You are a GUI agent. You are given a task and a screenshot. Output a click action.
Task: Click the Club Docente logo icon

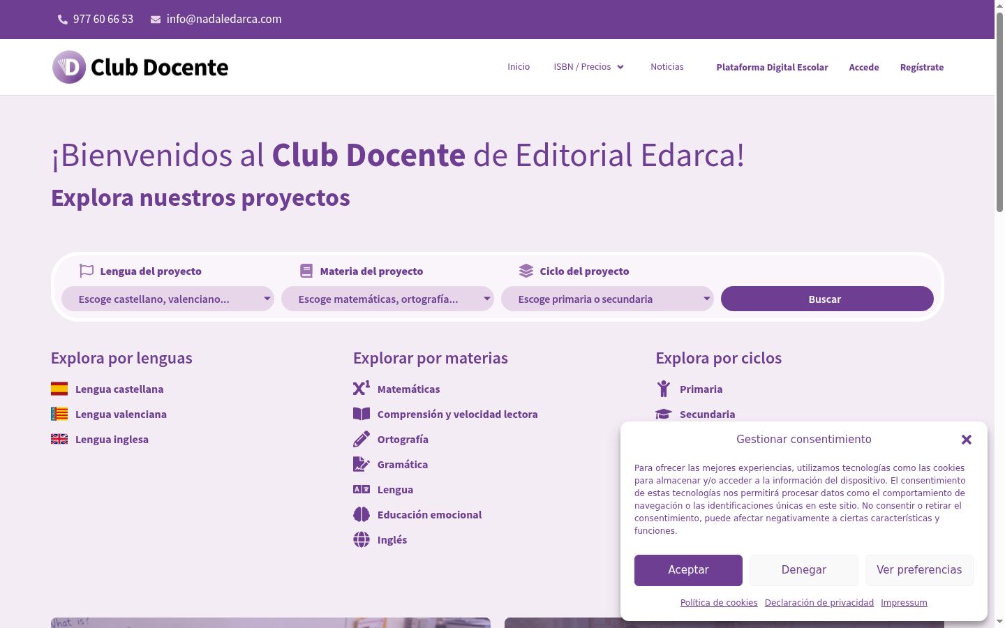tap(69, 67)
